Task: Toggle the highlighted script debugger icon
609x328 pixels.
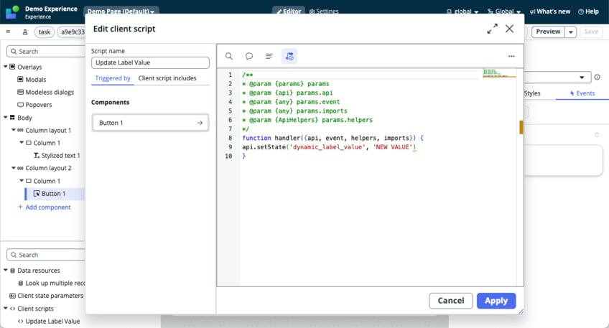Action: pyautogui.click(x=289, y=56)
